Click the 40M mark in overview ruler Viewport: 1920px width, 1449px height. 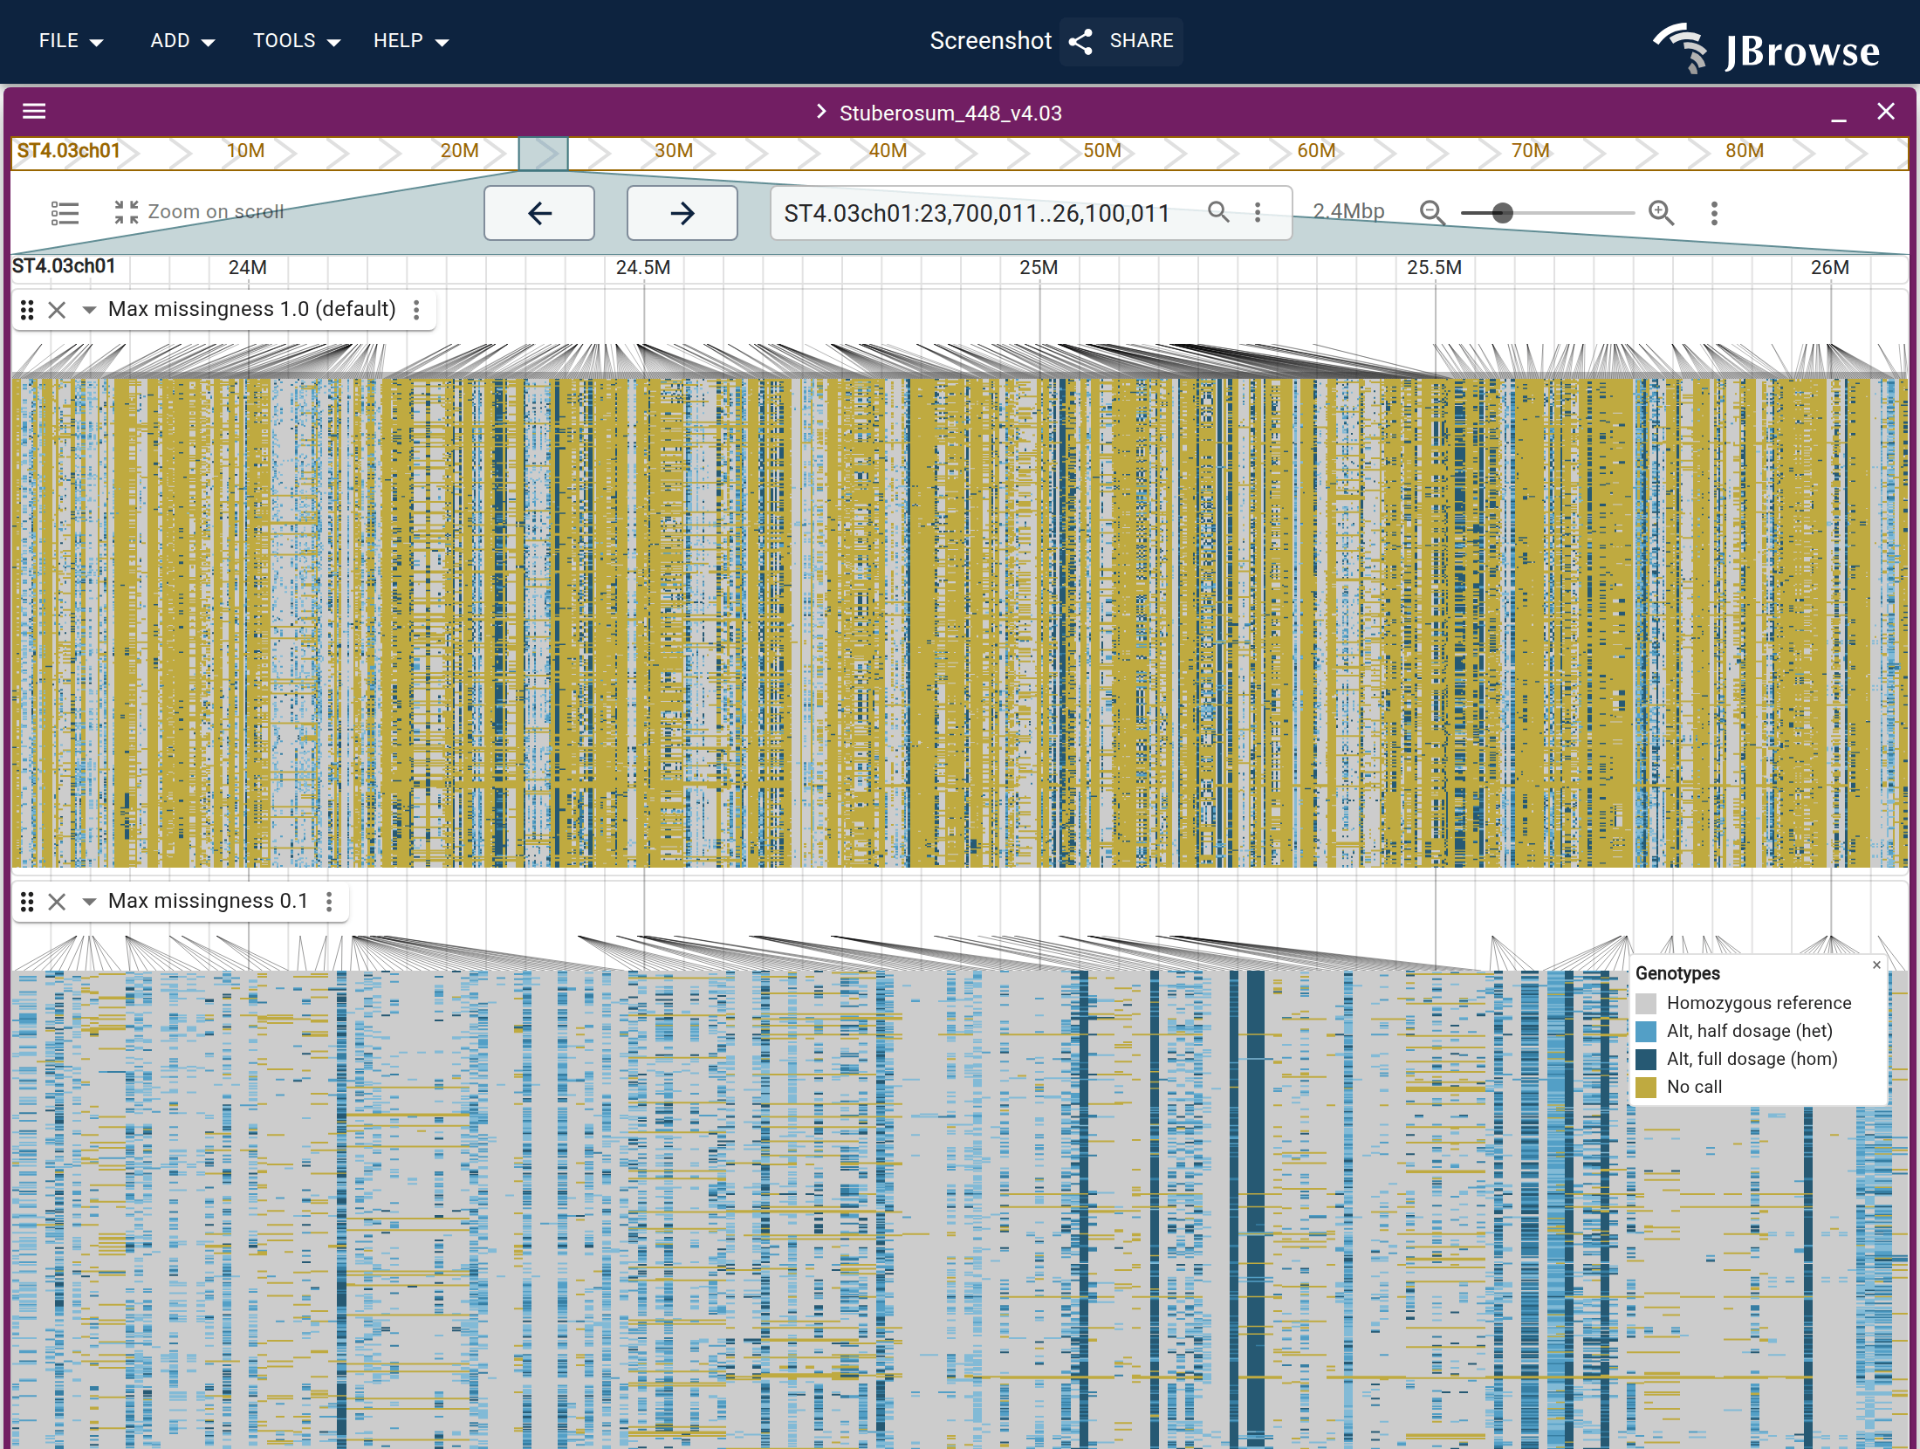[x=888, y=151]
